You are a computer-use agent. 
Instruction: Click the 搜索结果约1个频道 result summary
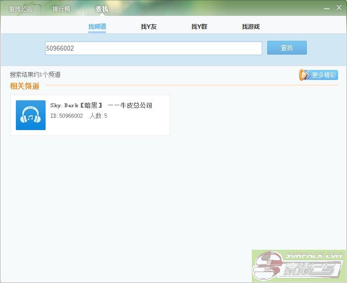35,74
